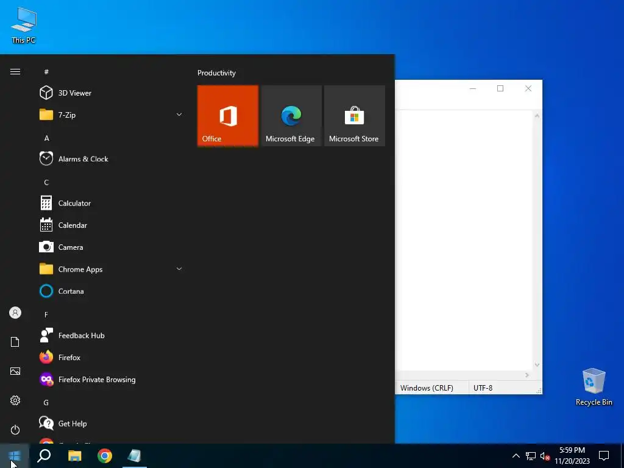Select the Recycle Bin desktop icon

pos(594,387)
